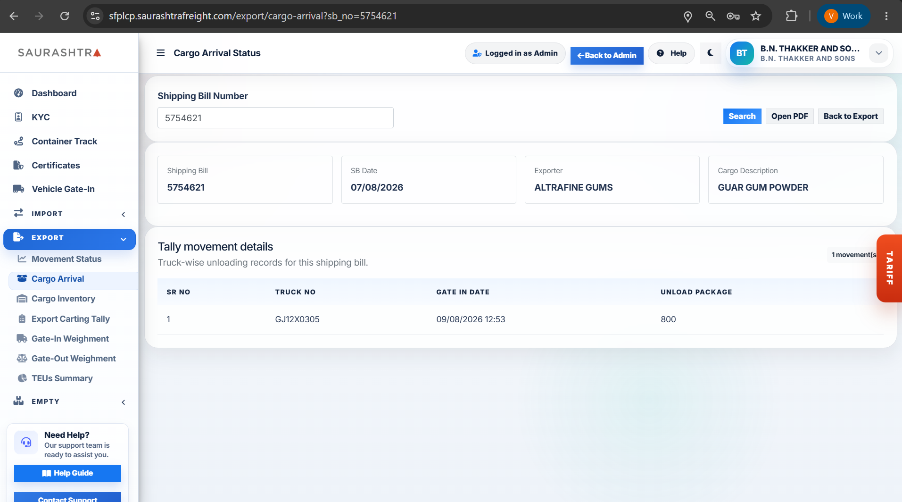Viewport: 902px width, 502px height.
Task: Select the truck number GJ12X0305 cell
Action: pos(297,319)
